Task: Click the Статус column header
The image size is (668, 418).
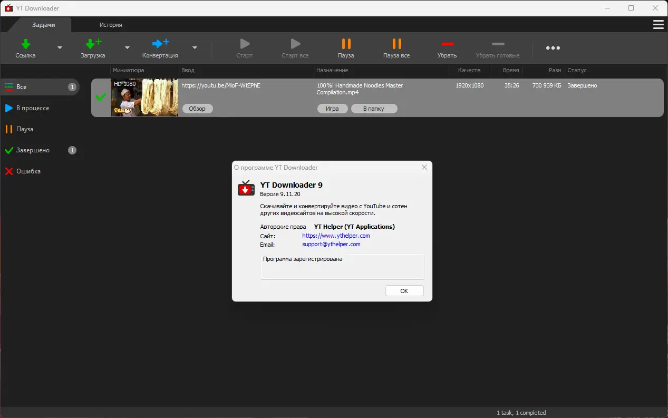Action: coord(577,70)
